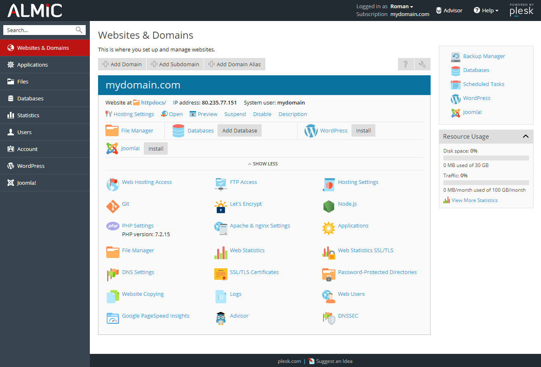Screen dimensions: 541x367
Task: Click the Web Users icon
Action: 328,296
